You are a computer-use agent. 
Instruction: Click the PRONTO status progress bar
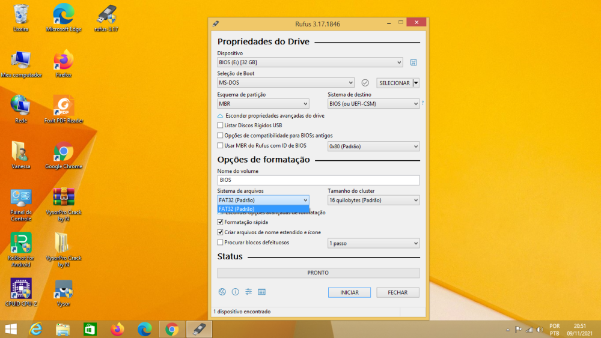coord(318,273)
